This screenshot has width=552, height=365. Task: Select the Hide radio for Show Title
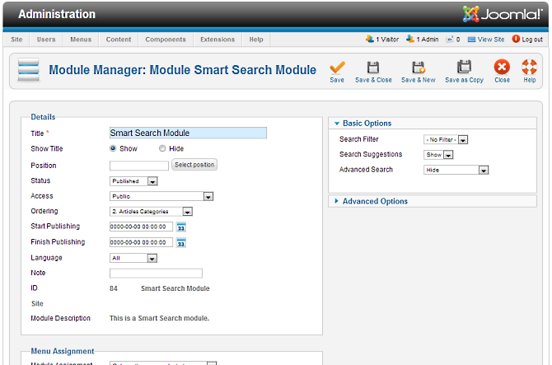click(162, 148)
